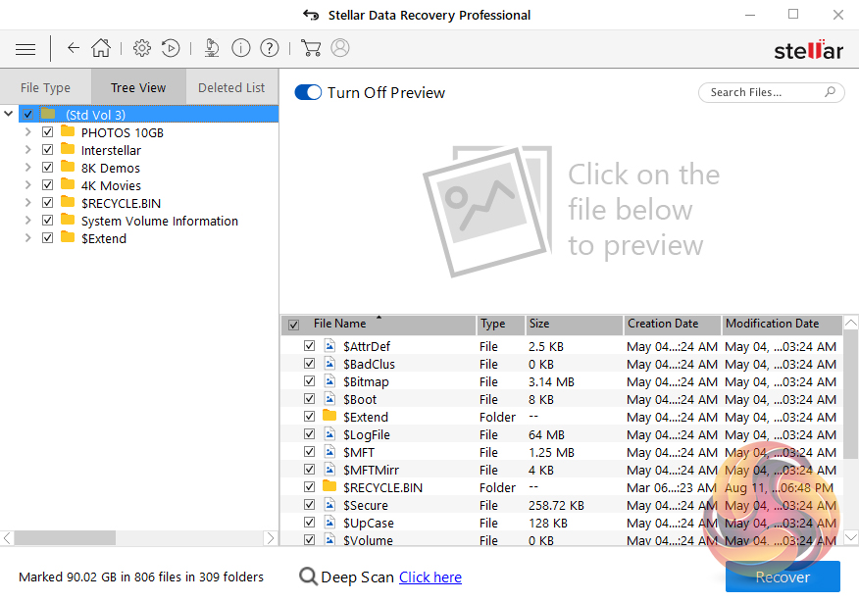Click the shopping cart icon
Viewport: 859px width, 602px height.
coord(311,48)
